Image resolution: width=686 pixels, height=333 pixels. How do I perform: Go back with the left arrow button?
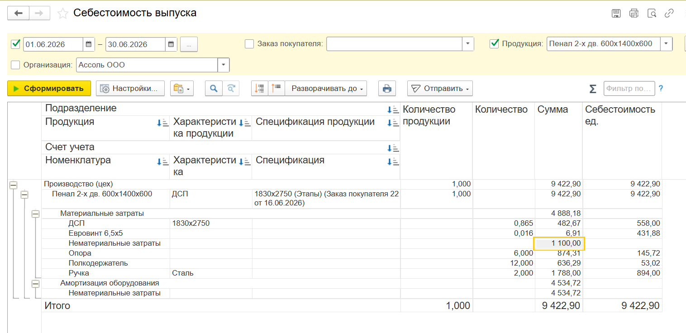click(18, 13)
